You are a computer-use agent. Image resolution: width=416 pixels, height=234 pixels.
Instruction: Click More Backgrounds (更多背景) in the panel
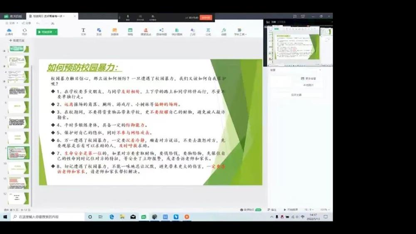pos(309,79)
